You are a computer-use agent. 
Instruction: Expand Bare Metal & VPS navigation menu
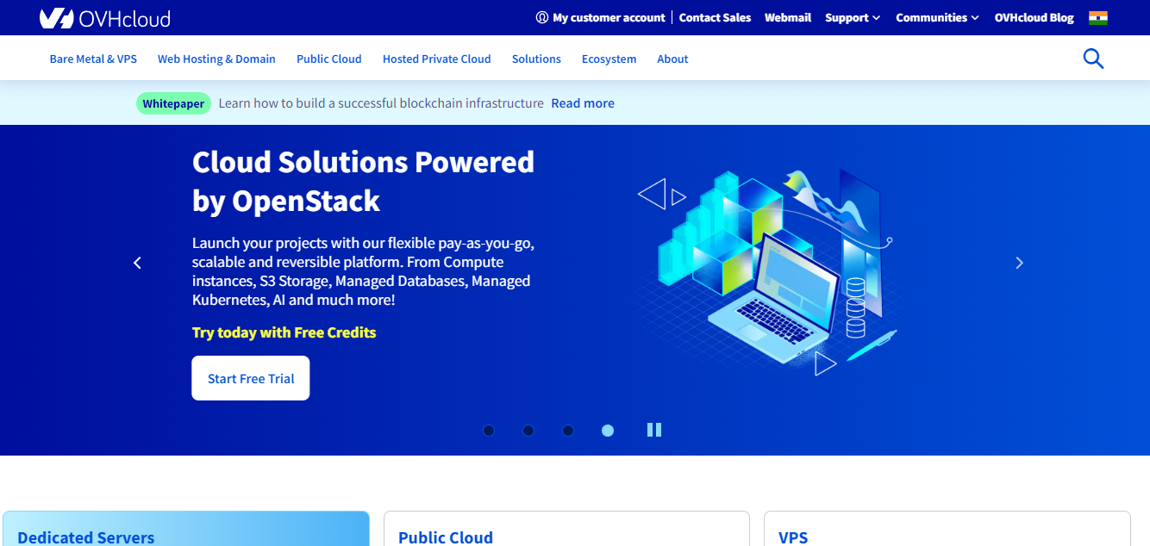(92, 59)
